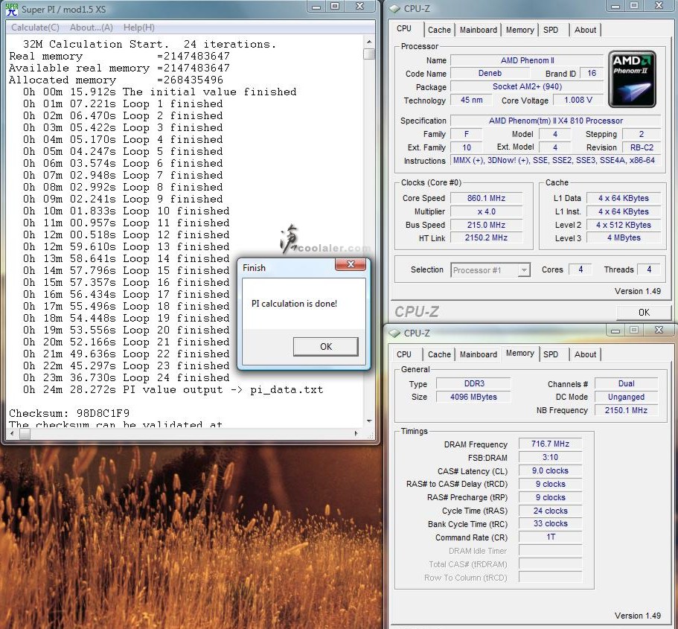678x629 pixels.
Task: Click the AMD Phenom II processor logo
Action: pos(632,79)
